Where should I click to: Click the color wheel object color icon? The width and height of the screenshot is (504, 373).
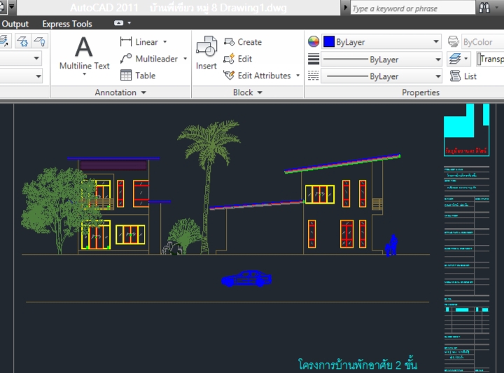(314, 41)
